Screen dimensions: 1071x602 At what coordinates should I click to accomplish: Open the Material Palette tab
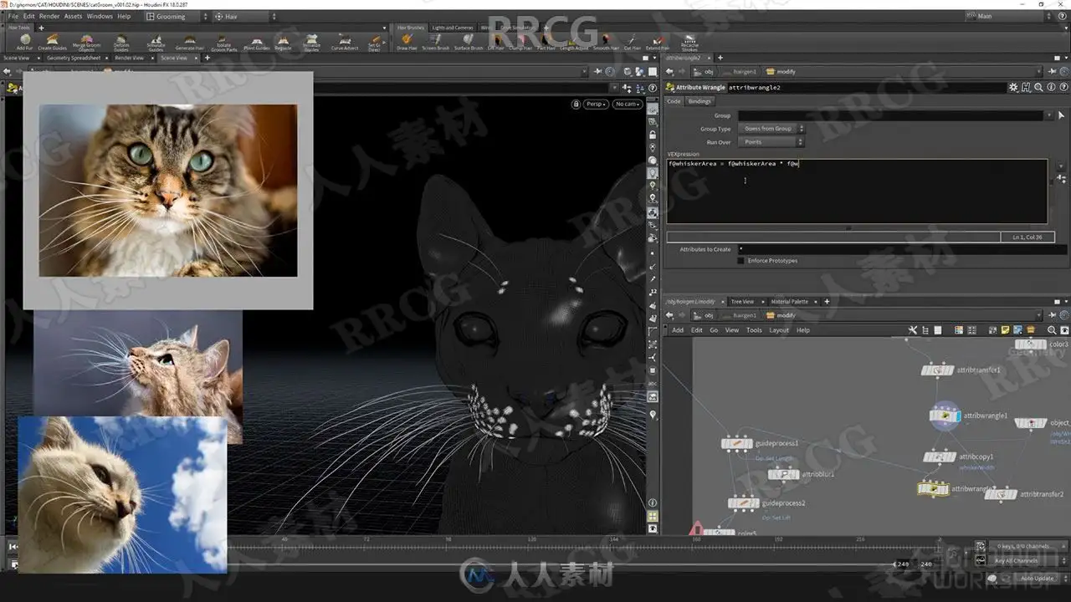coord(789,302)
